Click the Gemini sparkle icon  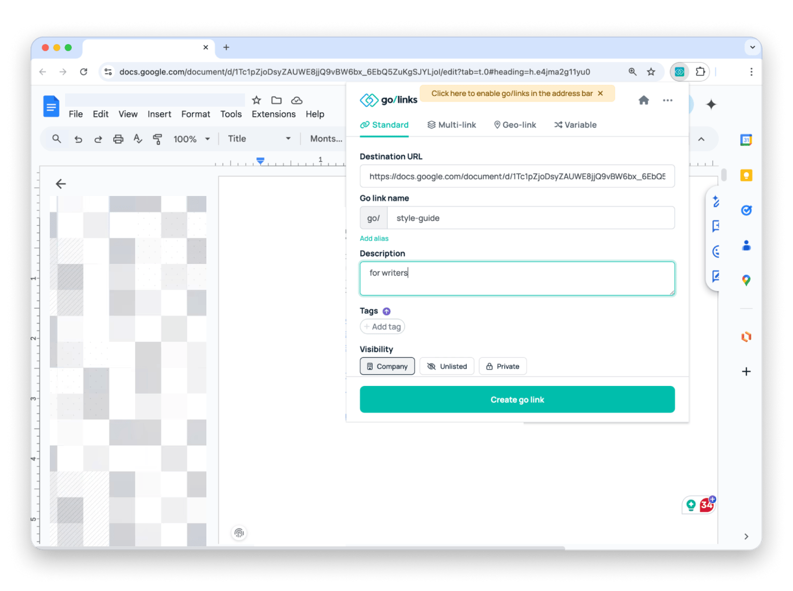click(711, 104)
